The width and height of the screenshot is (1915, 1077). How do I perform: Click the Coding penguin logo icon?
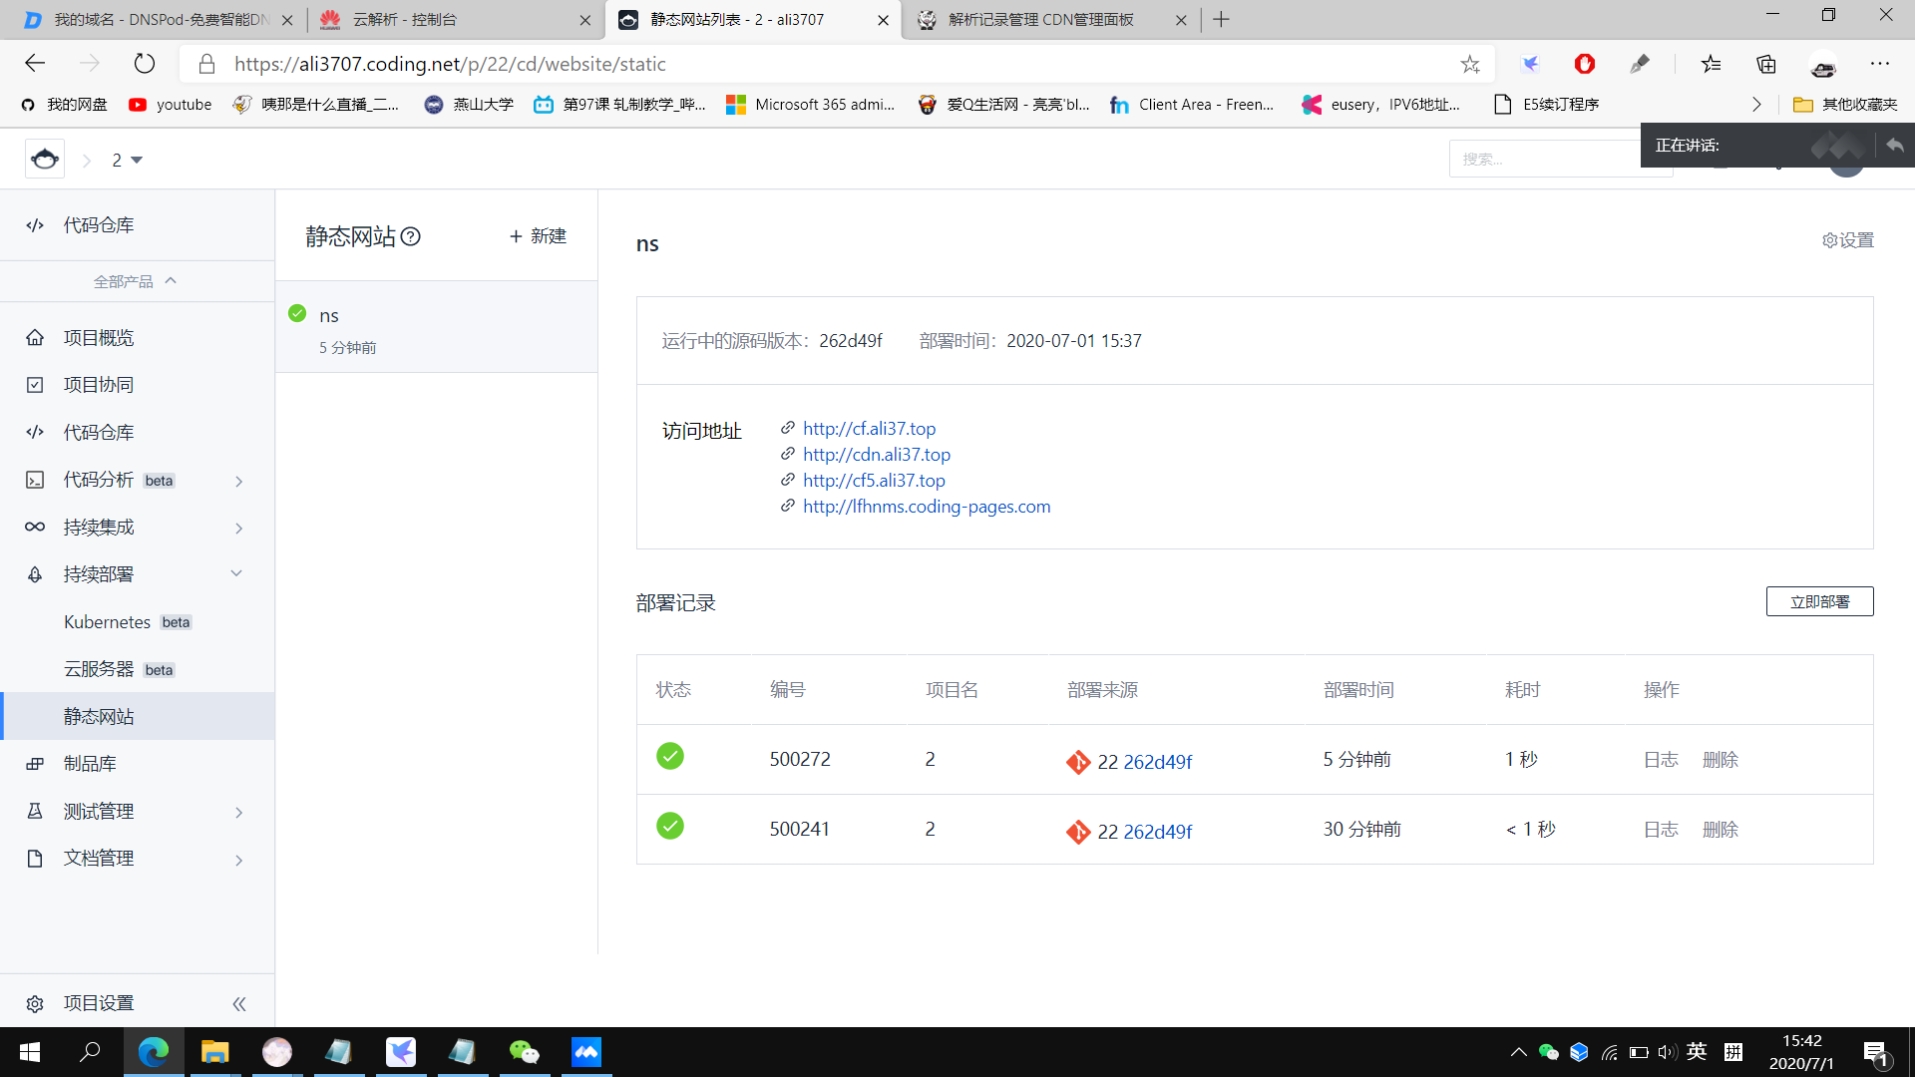click(x=45, y=160)
